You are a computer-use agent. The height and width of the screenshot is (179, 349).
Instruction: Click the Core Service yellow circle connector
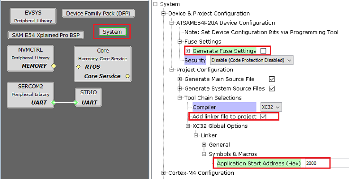pos(127,76)
